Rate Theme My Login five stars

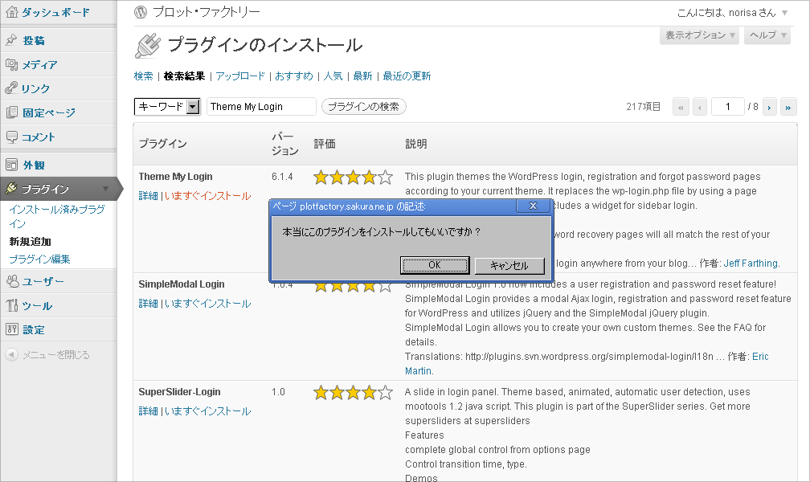(x=386, y=178)
